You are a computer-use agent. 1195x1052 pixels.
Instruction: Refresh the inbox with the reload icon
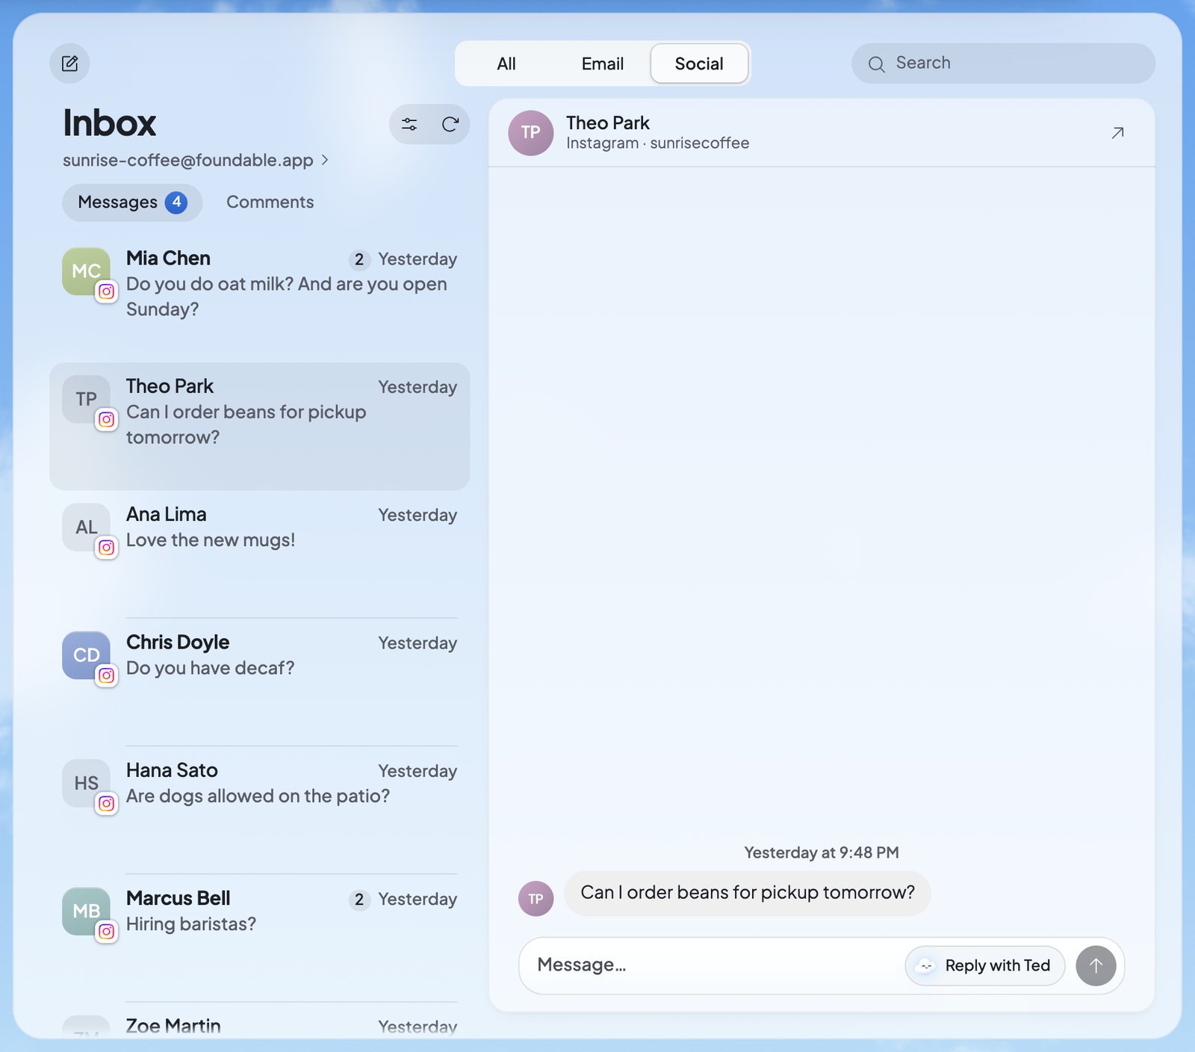450,124
